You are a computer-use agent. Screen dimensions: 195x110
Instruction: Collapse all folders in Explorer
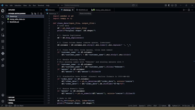pos(41,13)
